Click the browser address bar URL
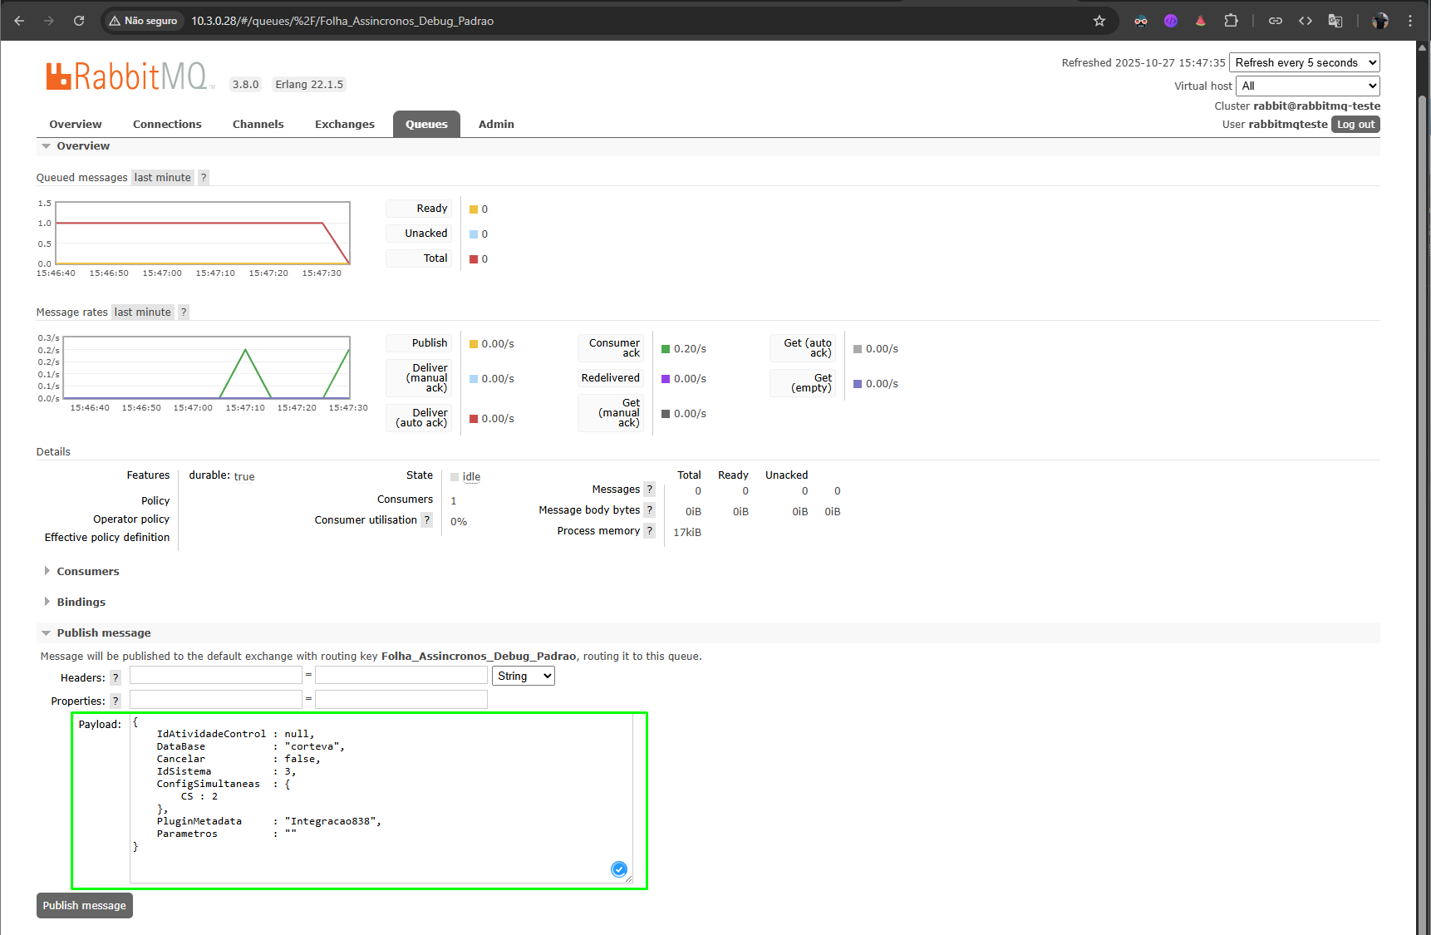The width and height of the screenshot is (1431, 935). pyautogui.click(x=342, y=21)
